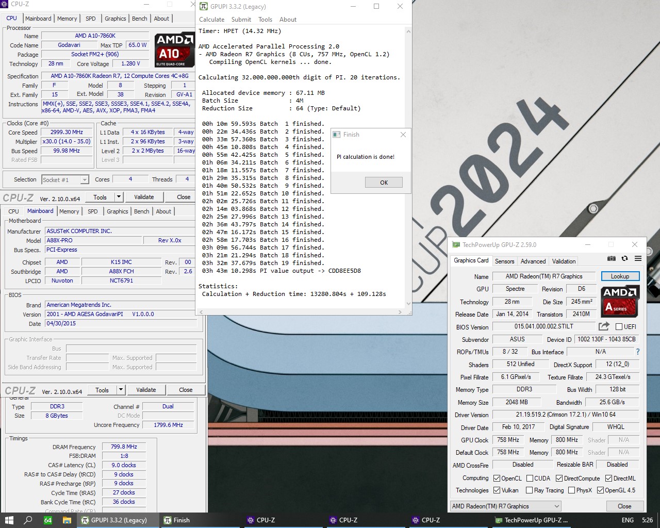660x528 pixels.
Task: Click second CPU-Z taskbar item
Action: pos(366,520)
